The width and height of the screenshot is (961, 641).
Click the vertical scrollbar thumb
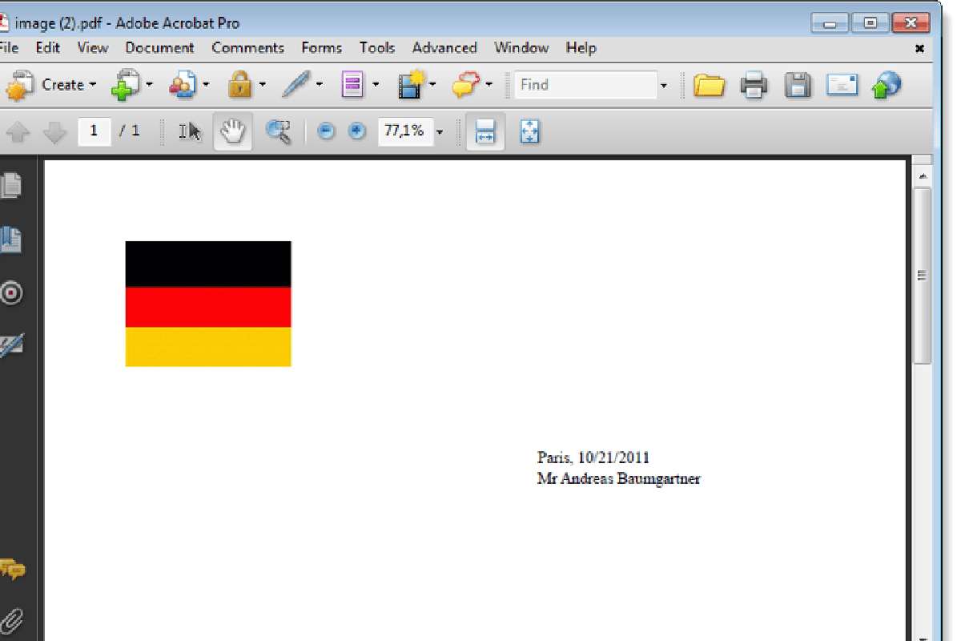923,276
